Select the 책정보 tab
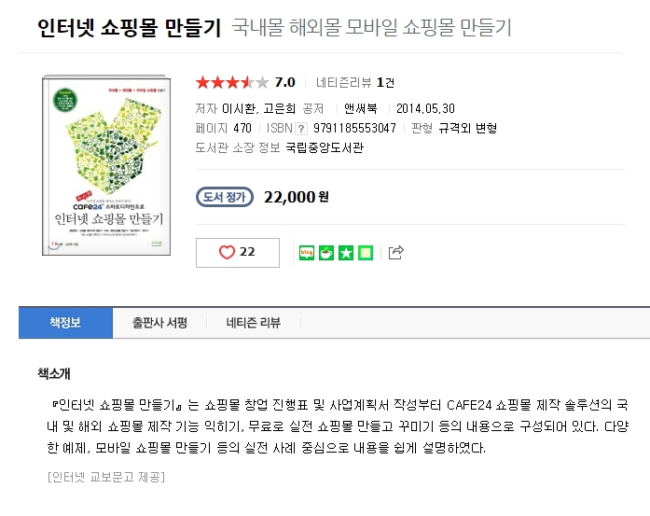This screenshot has height=516, width=650. [x=65, y=323]
